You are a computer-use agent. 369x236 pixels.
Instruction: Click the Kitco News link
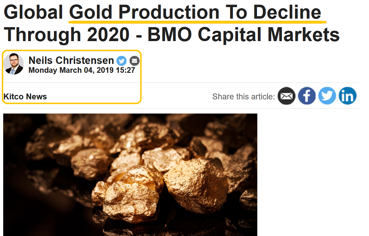point(25,96)
